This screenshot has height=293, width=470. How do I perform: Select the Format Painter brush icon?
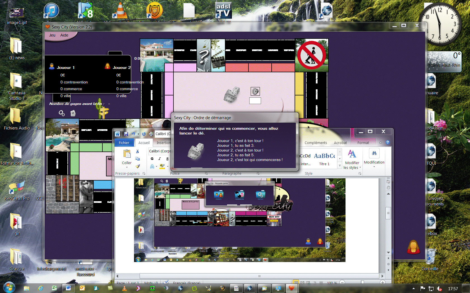click(137, 166)
